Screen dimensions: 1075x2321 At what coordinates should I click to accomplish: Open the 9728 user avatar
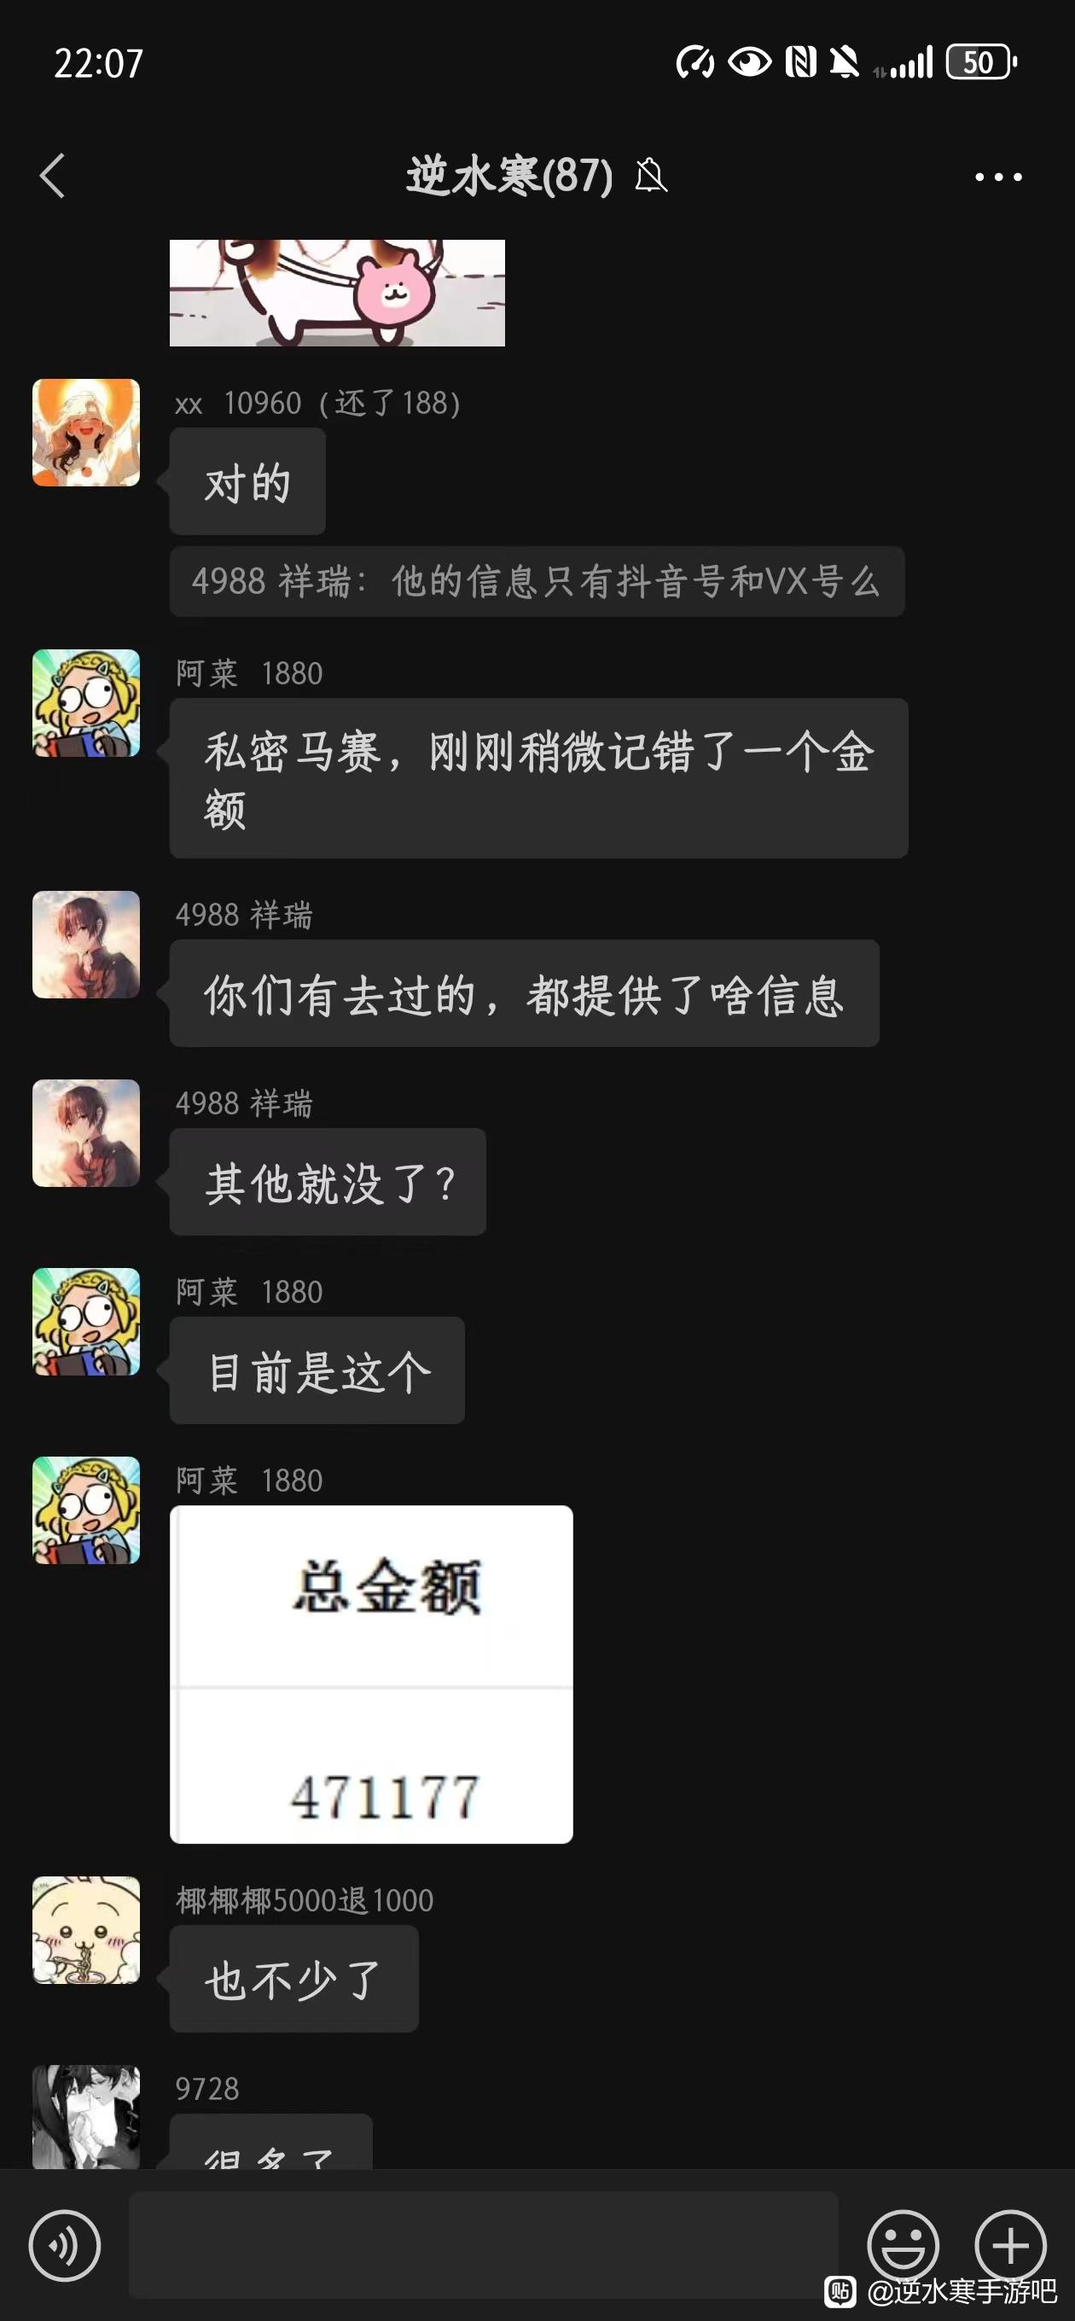click(x=86, y=2116)
